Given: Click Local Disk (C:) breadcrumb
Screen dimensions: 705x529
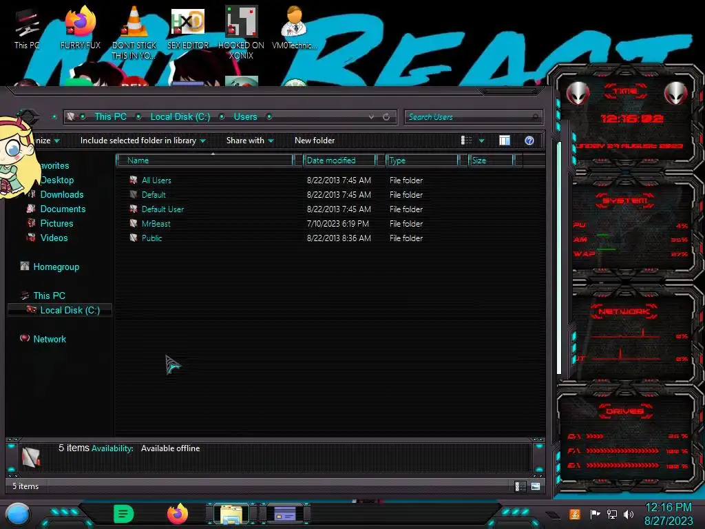Looking at the screenshot, I should point(180,117).
